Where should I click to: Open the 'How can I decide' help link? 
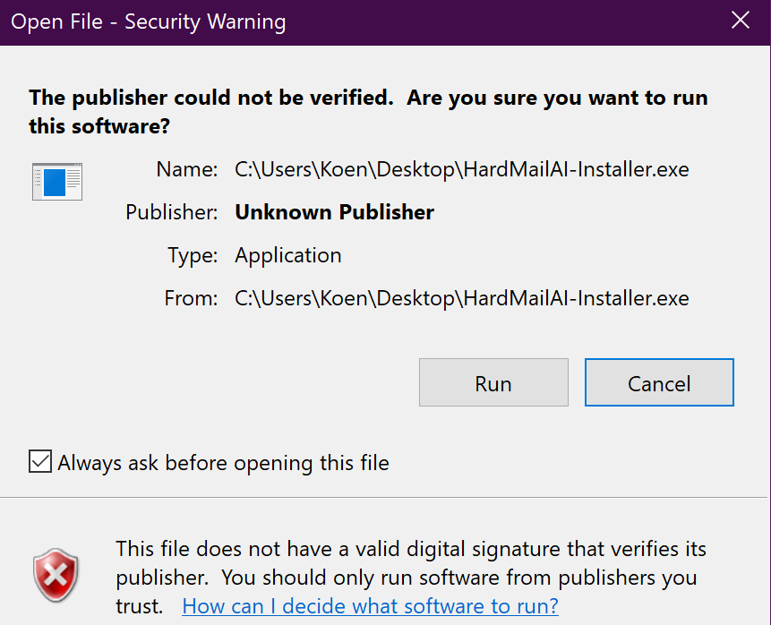click(370, 605)
